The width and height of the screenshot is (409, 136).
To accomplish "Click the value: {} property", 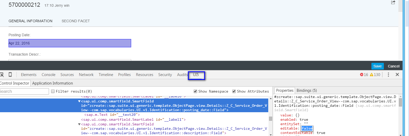I will (x=290, y=115).
